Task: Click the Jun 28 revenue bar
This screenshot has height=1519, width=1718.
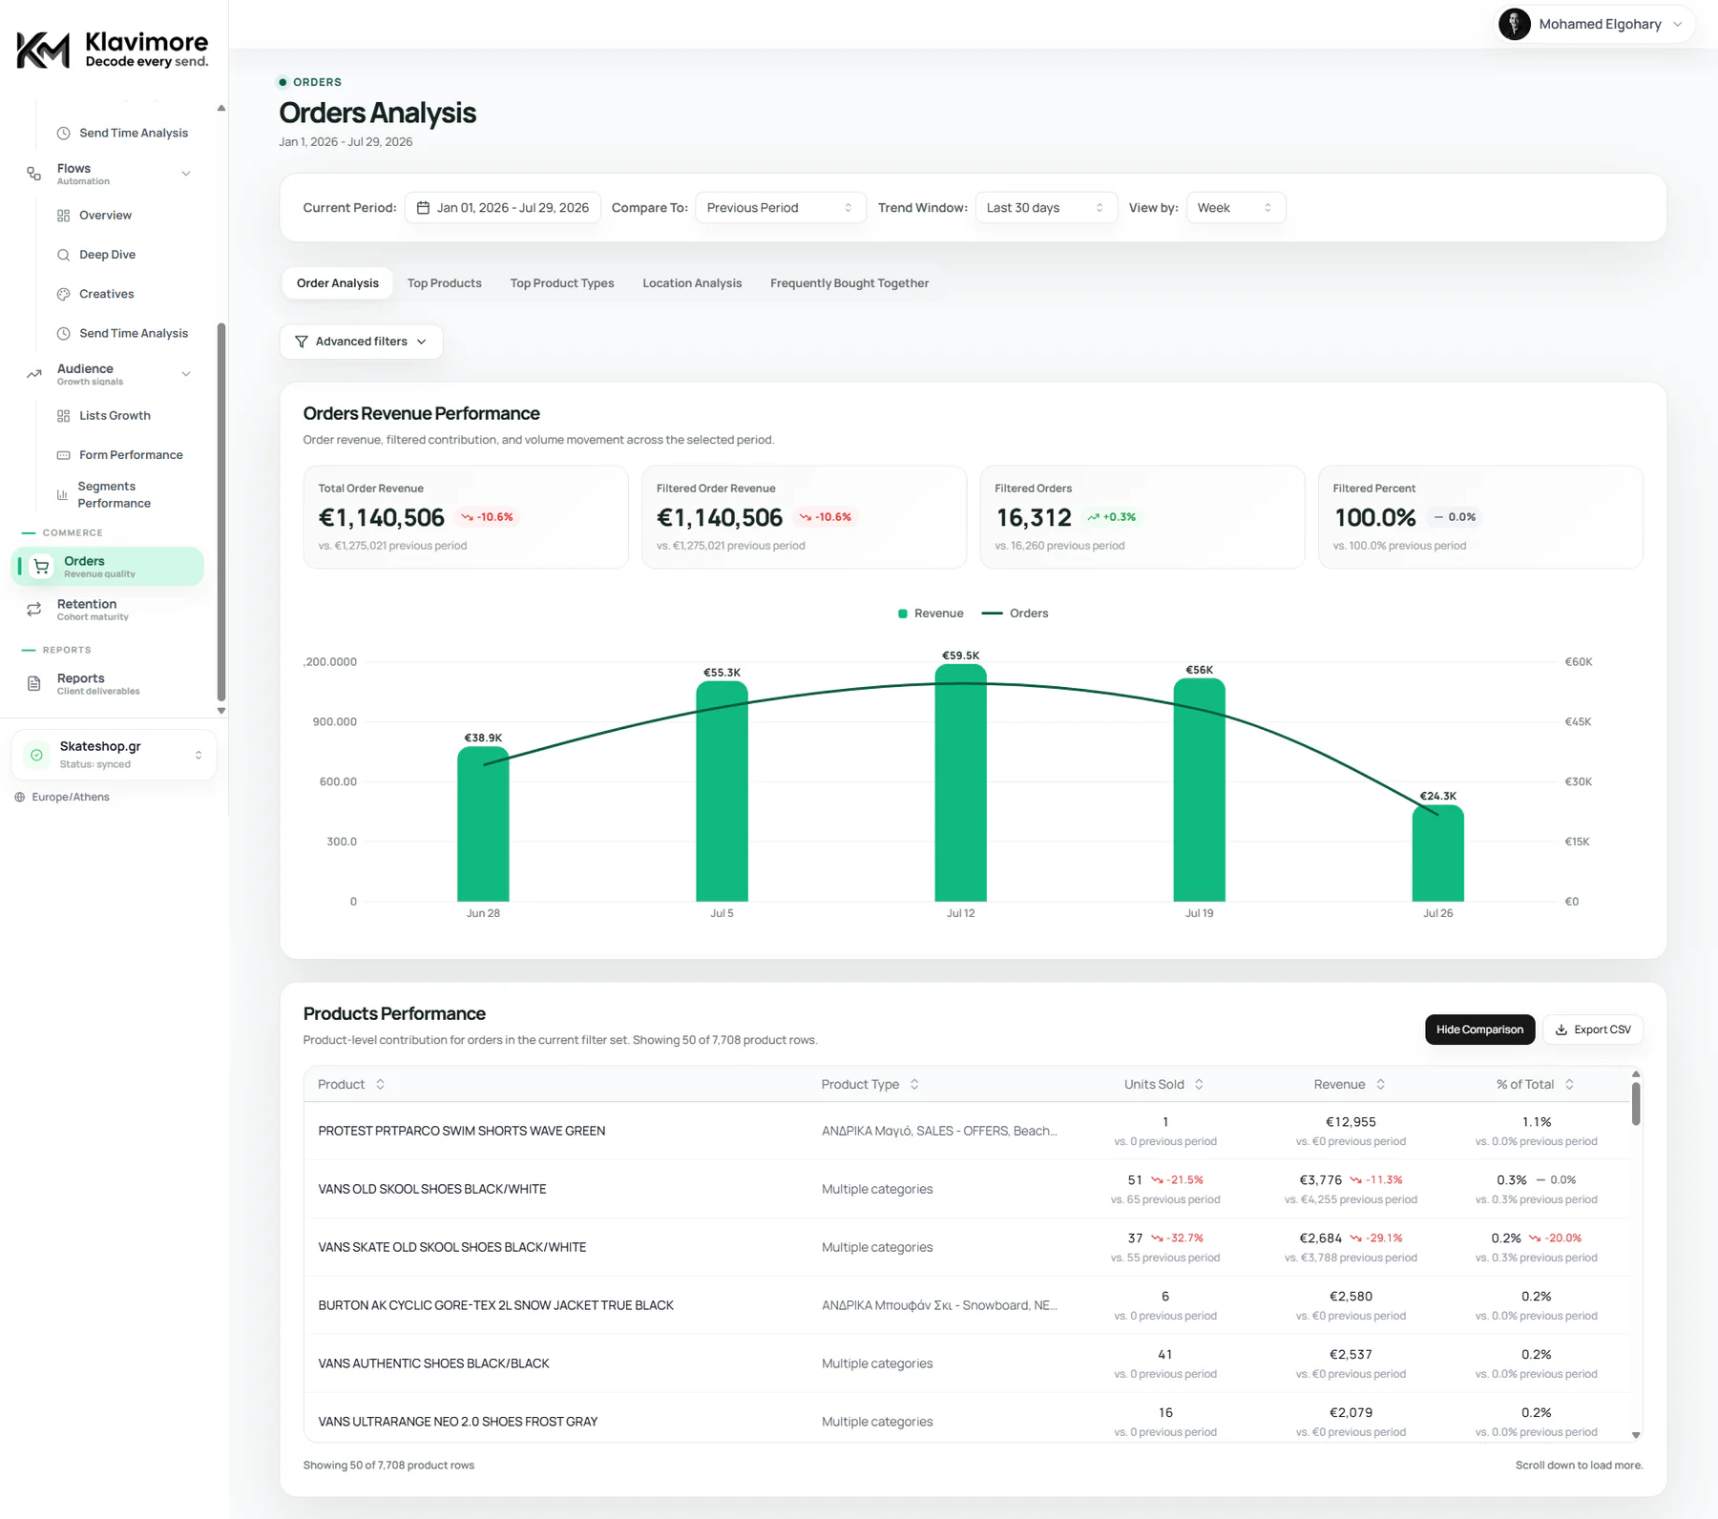Action: [x=483, y=824]
